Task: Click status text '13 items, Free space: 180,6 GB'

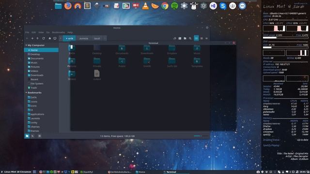Action: coord(117,136)
